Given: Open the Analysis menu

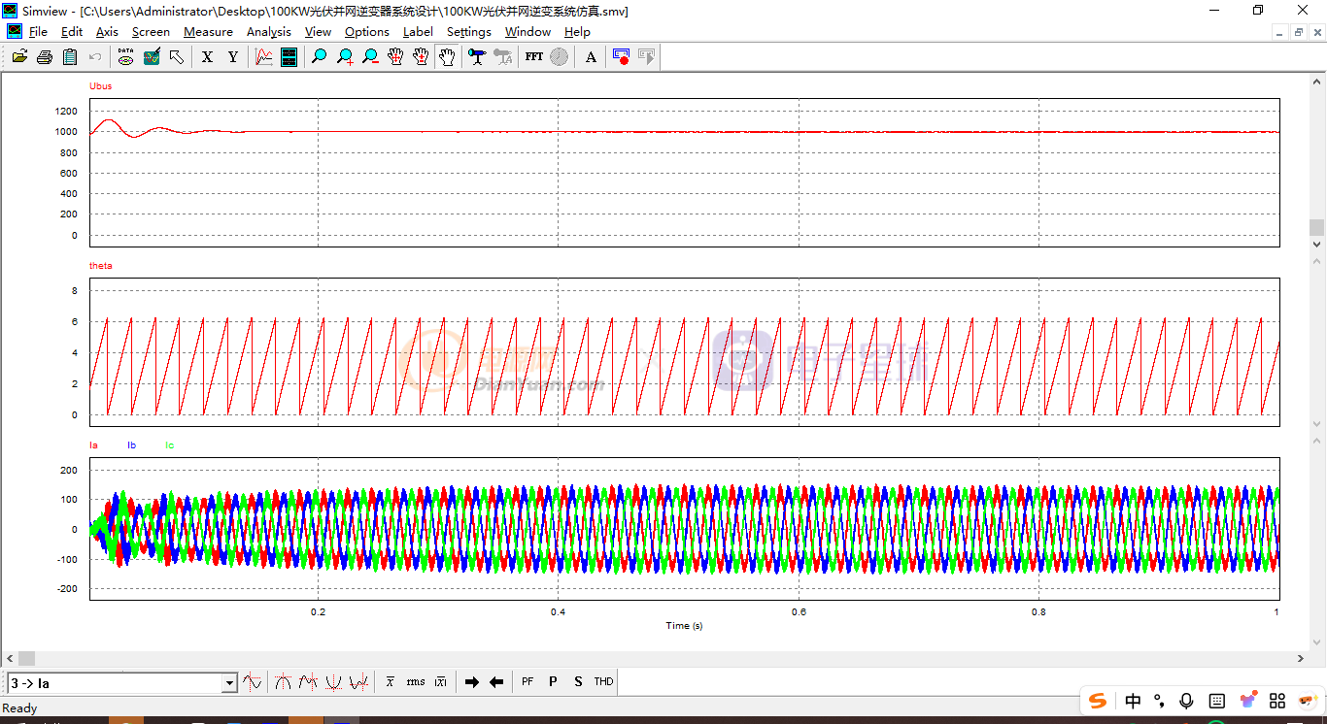Looking at the screenshot, I should click(x=268, y=32).
